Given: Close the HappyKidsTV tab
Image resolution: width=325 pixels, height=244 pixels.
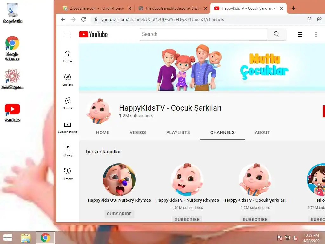Looking at the screenshot, I should [282, 8].
